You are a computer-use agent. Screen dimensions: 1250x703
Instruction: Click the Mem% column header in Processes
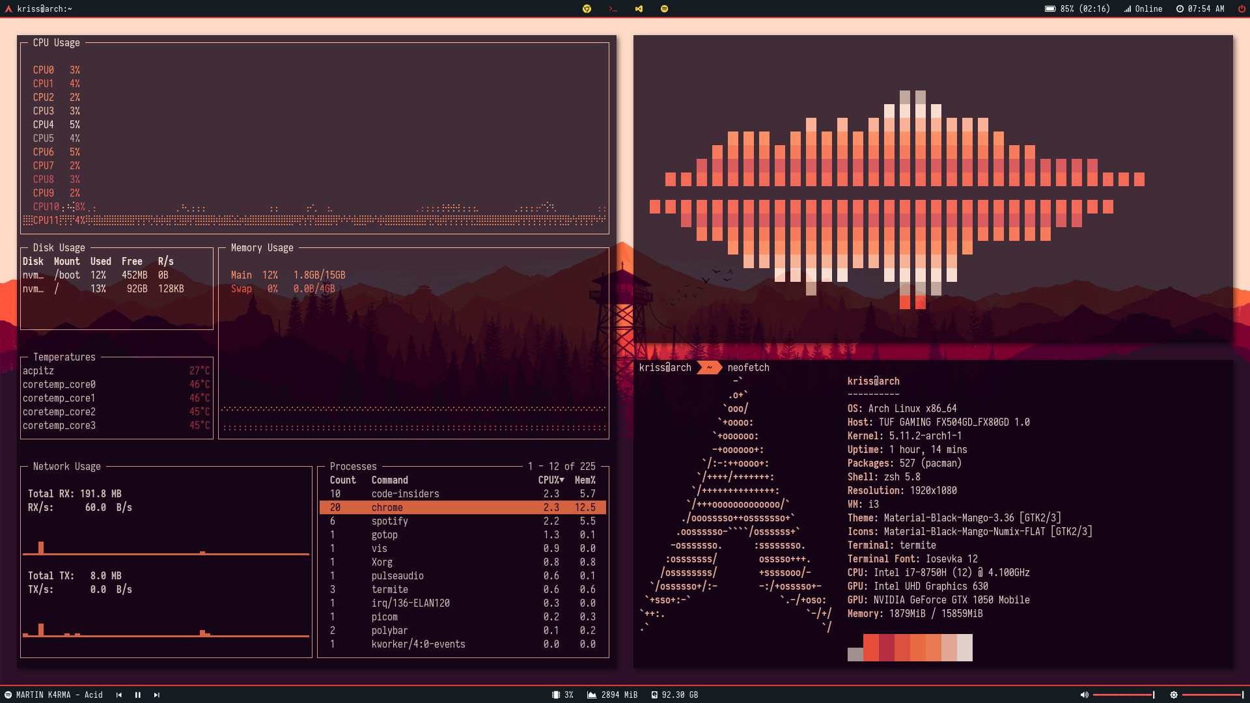pos(585,480)
